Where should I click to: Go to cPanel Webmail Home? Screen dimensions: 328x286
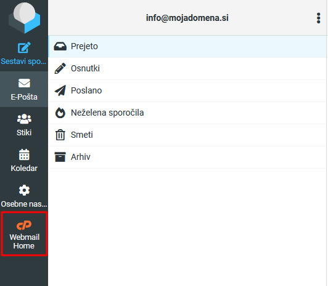[x=24, y=234]
